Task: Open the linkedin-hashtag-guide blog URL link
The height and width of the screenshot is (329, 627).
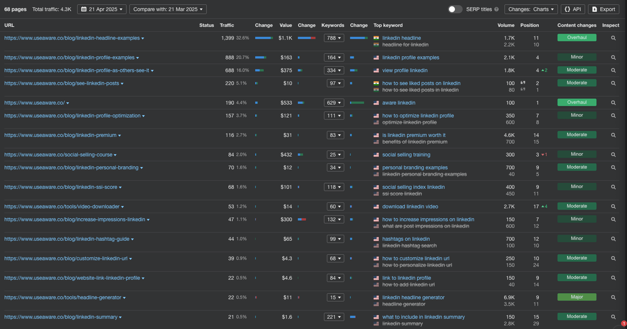Action: [67, 239]
